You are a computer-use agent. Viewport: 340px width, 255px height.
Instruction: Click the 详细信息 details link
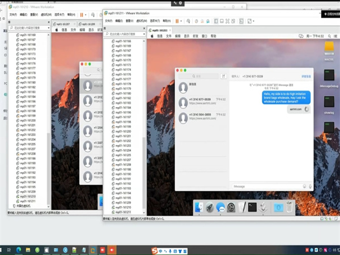(306, 75)
